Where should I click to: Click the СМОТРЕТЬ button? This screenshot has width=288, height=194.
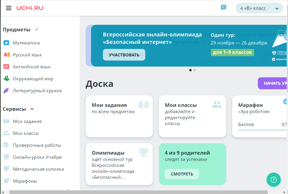(x=182, y=174)
